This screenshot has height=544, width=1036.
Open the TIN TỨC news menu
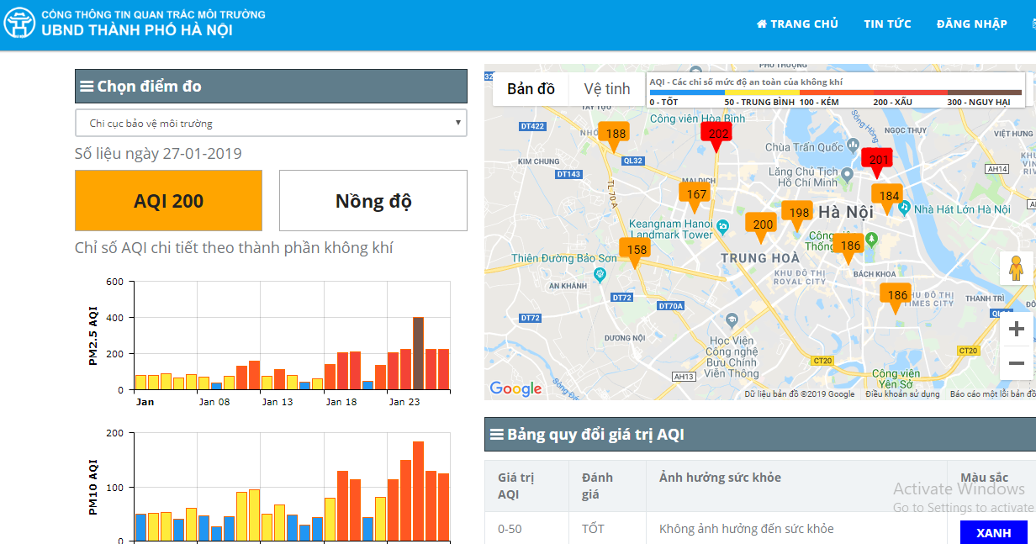click(887, 24)
